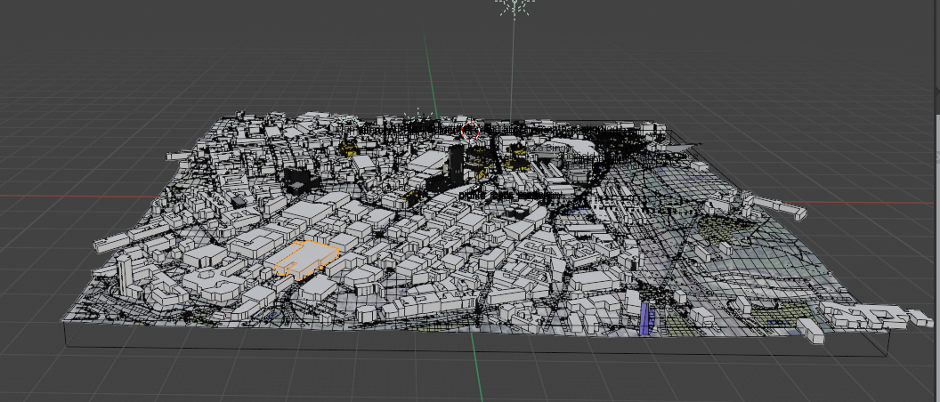Click the red-white 3D cursor
This screenshot has width=940, height=402.
pyautogui.click(x=471, y=132)
